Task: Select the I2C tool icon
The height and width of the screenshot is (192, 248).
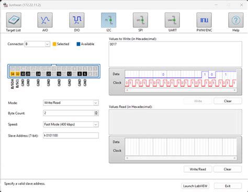Action: click(x=109, y=20)
